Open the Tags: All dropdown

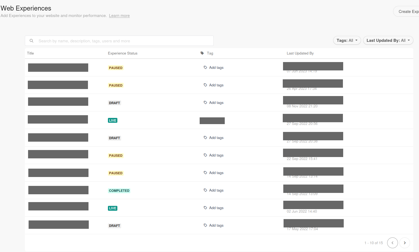tap(347, 40)
